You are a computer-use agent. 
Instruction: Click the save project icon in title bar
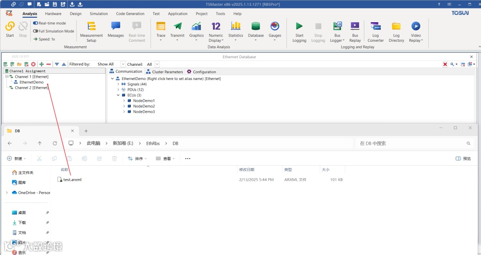coord(55,4)
